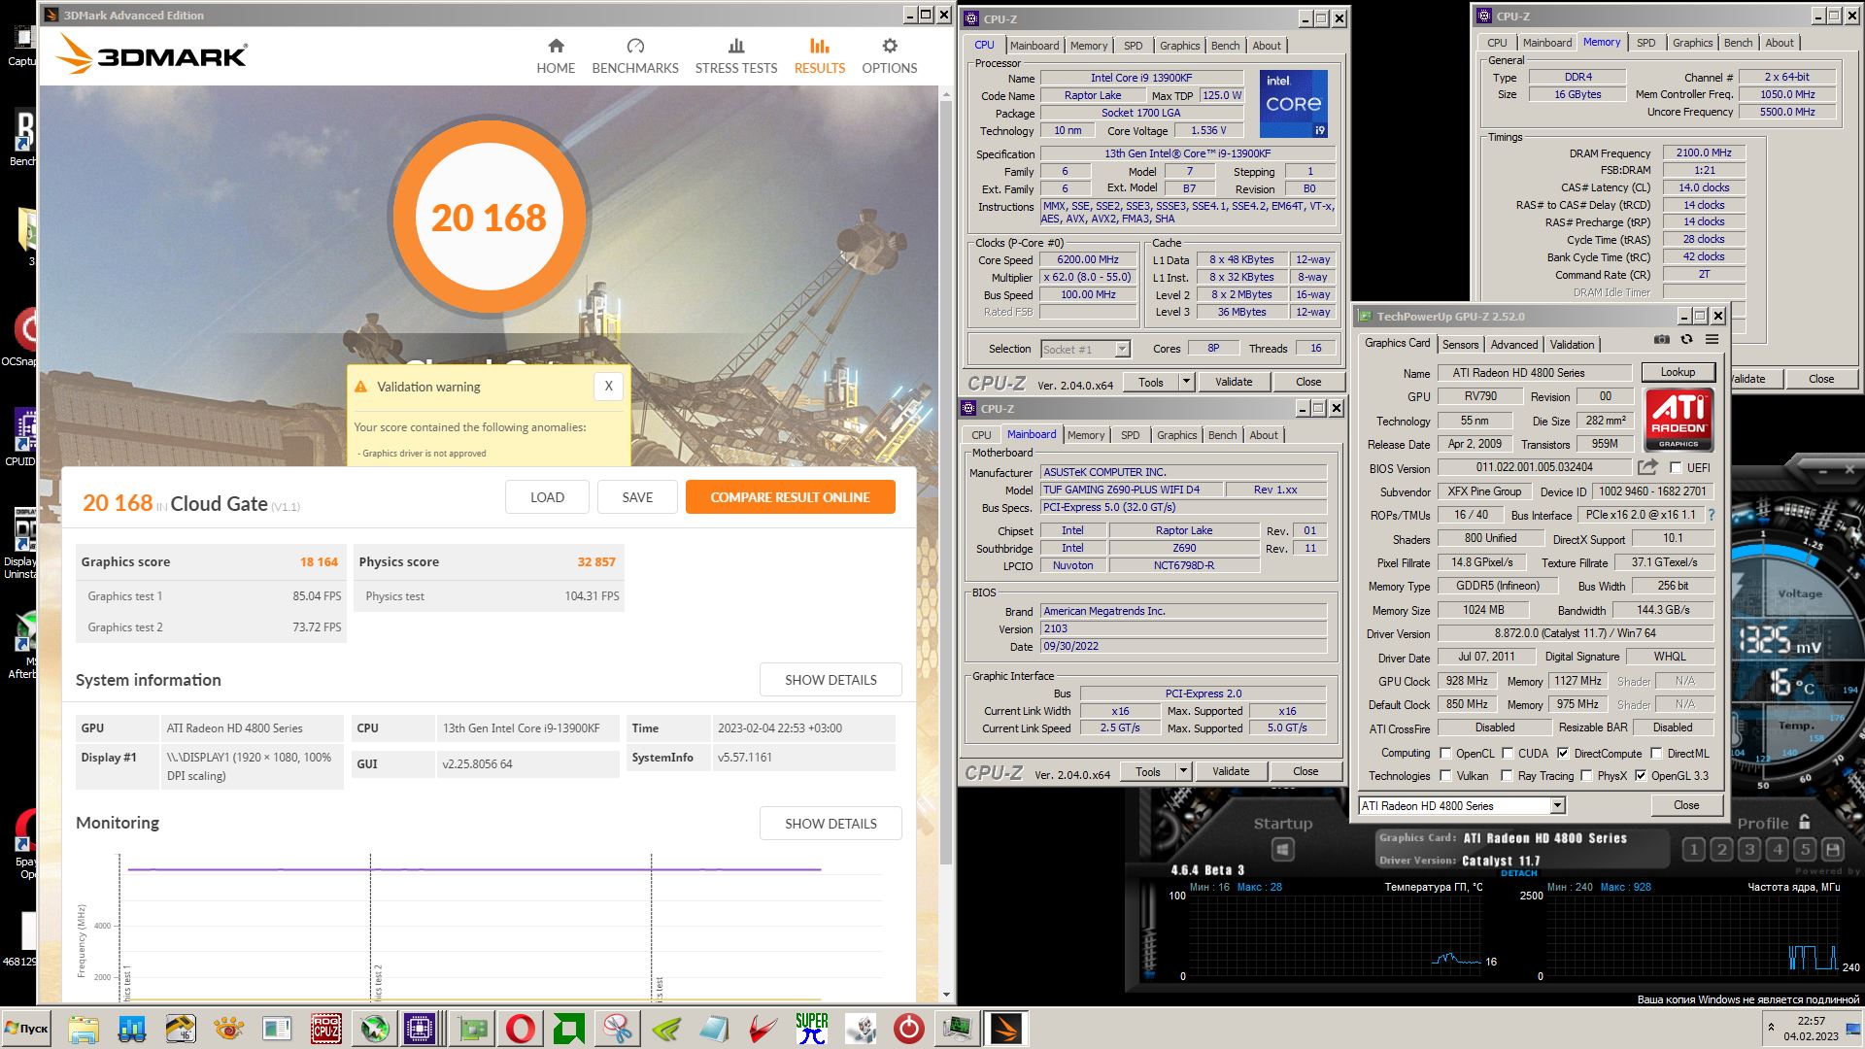
Task: Switch to Validation tab in GPU-Z
Action: [x=1572, y=344]
